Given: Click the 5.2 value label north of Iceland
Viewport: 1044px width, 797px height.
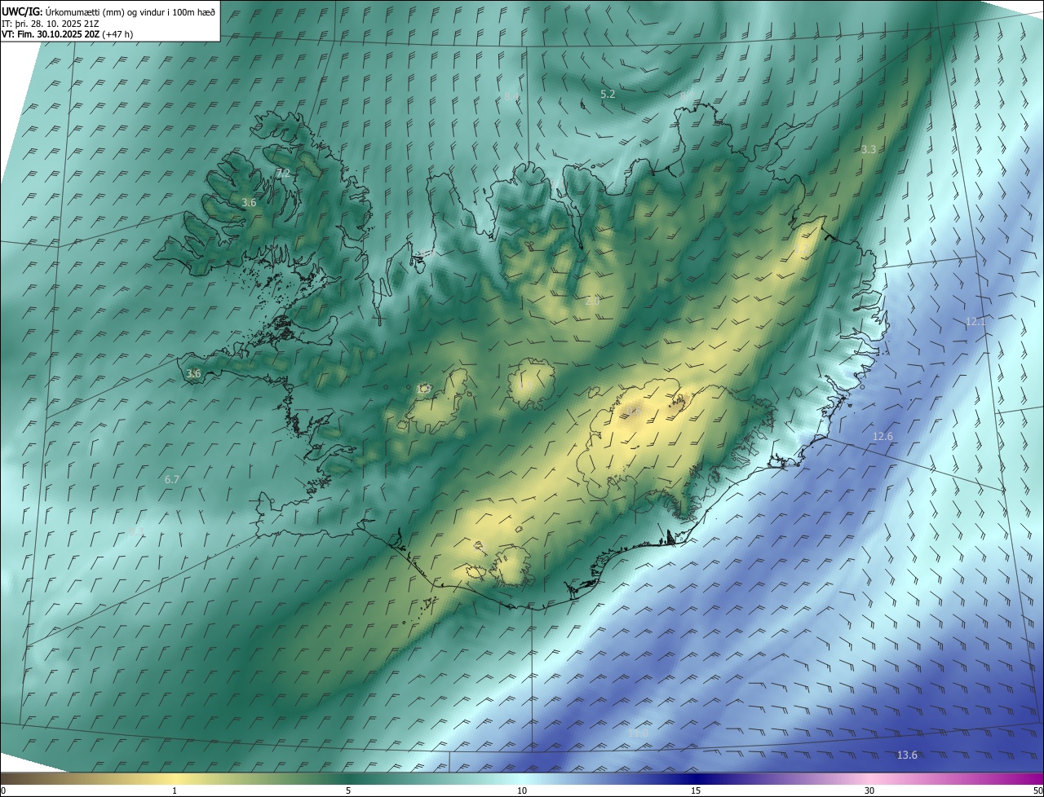Looking at the screenshot, I should [608, 95].
